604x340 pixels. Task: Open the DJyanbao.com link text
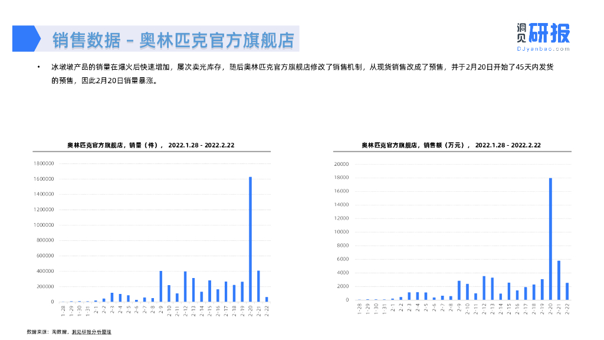(543, 49)
